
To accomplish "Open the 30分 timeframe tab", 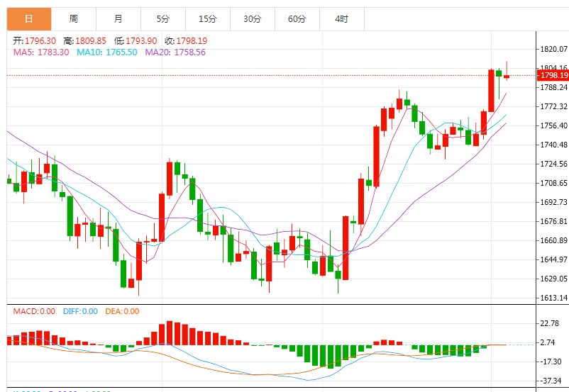I will 252,19.
